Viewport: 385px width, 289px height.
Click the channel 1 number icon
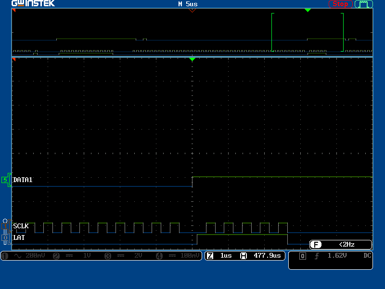(x=5, y=256)
